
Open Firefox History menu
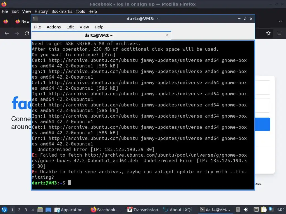(41, 11)
